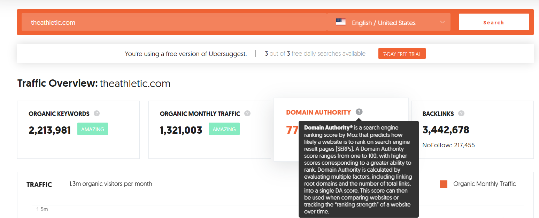The image size is (539, 218).
Task: Click the language dropdown chevron arrow
Action: click(442, 22)
